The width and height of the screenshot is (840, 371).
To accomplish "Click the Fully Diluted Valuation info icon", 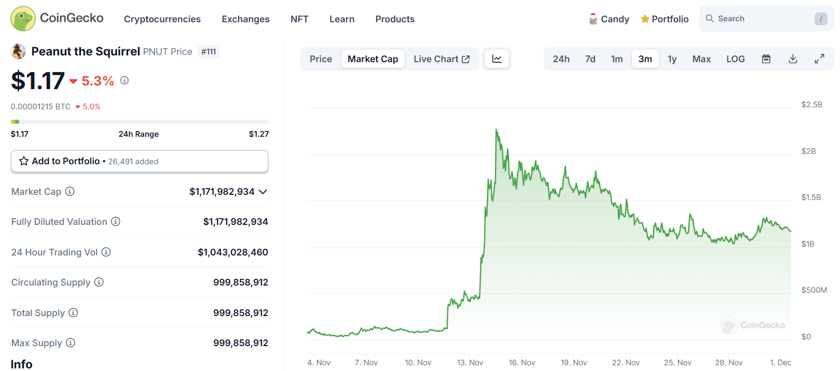I will (116, 221).
